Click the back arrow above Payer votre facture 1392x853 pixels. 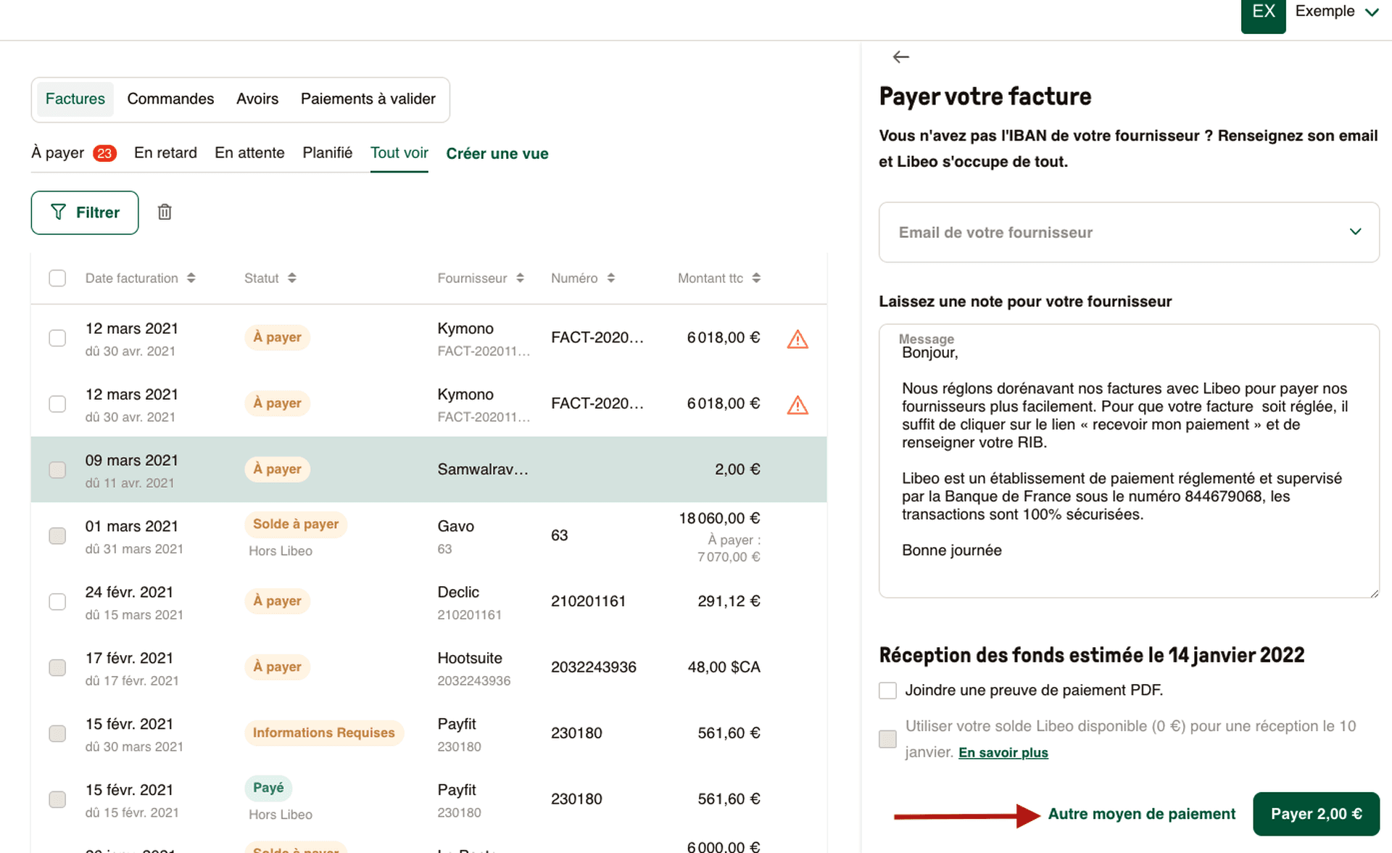click(x=901, y=57)
